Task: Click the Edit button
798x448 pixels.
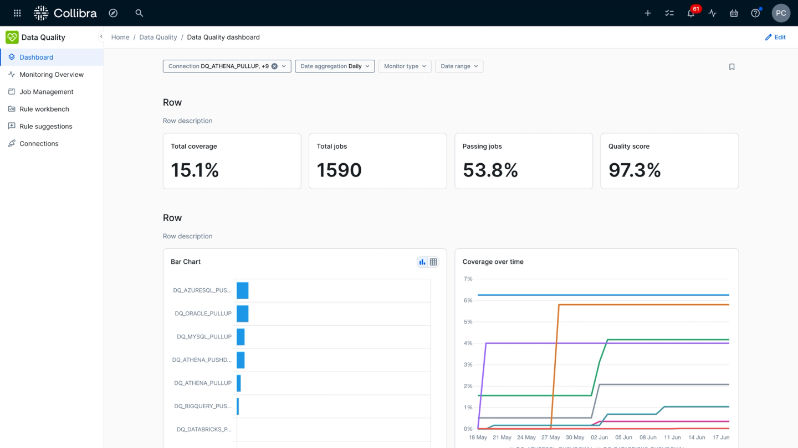Action: [775, 37]
